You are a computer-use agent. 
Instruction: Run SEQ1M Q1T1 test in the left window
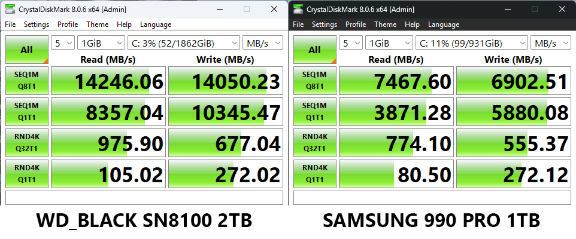pos(27,112)
